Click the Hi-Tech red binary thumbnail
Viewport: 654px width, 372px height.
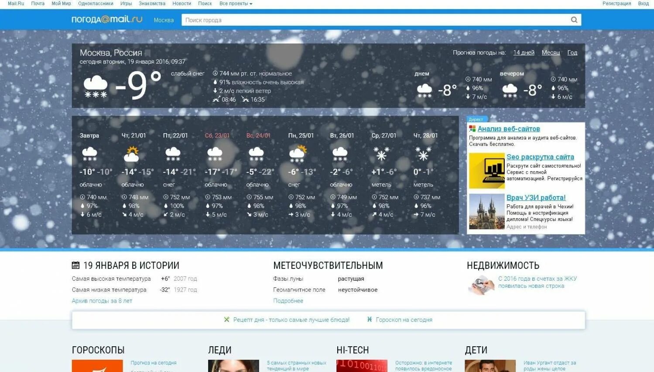click(x=362, y=366)
